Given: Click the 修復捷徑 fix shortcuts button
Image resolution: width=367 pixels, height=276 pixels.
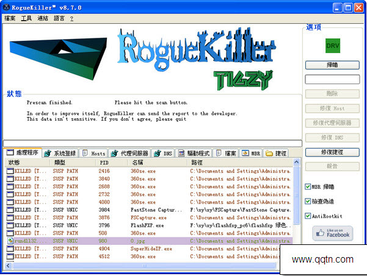Looking at the screenshot, I should pos(332,152).
